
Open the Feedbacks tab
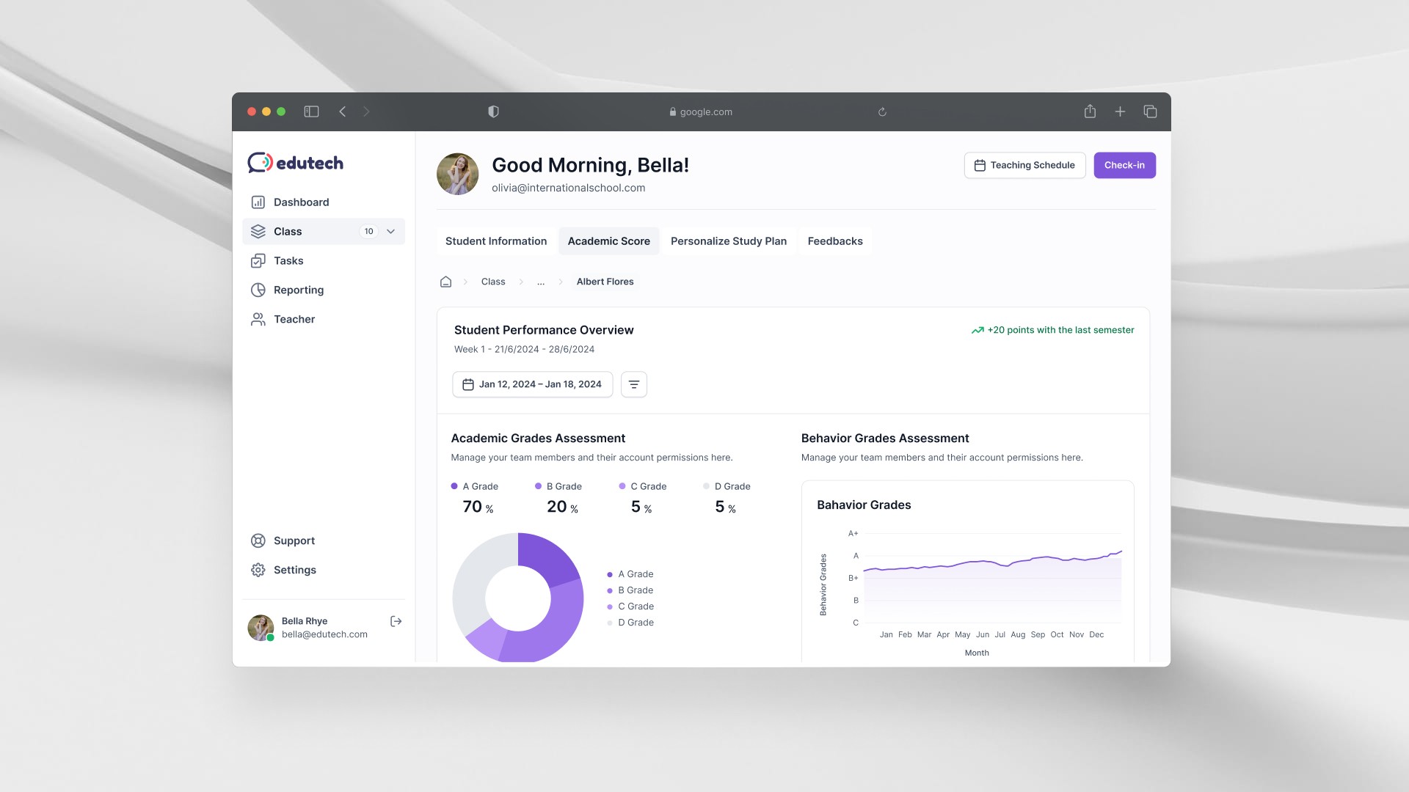834,241
